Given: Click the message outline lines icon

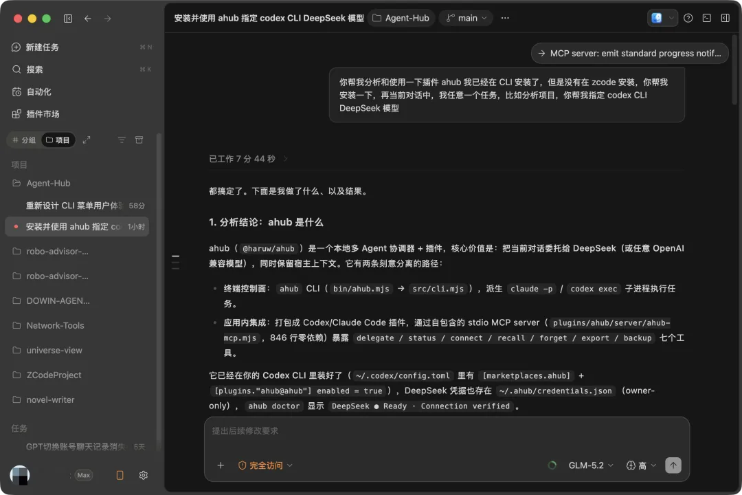Looking at the screenshot, I should coord(176,262).
